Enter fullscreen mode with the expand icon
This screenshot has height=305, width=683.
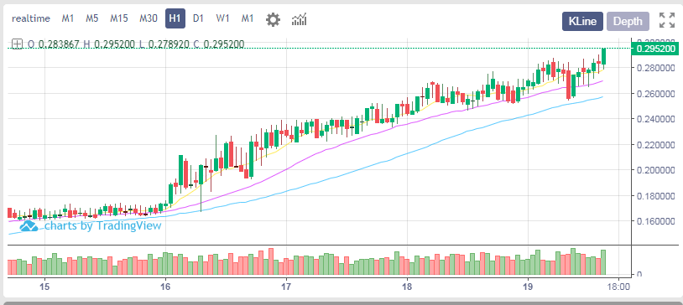point(666,20)
